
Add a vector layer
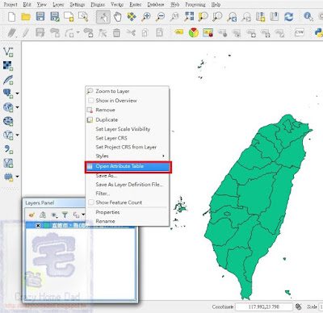click(x=8, y=52)
